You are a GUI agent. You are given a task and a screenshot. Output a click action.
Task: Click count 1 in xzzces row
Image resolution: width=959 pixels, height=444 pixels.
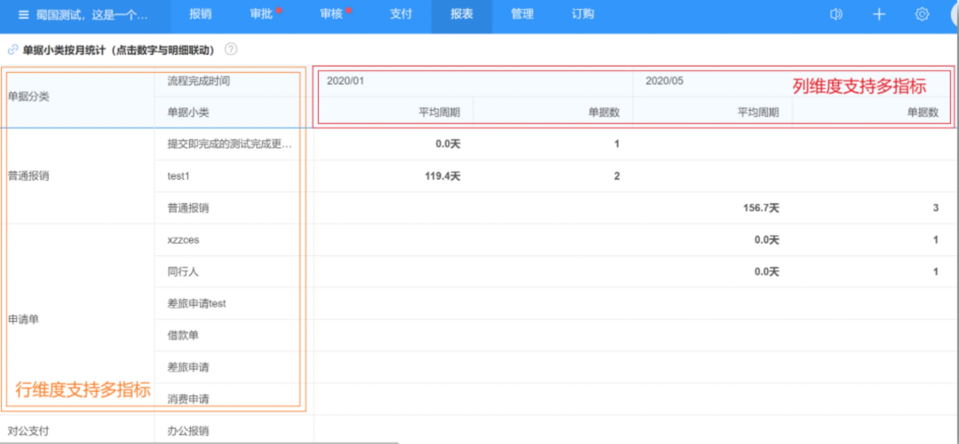pyautogui.click(x=936, y=240)
